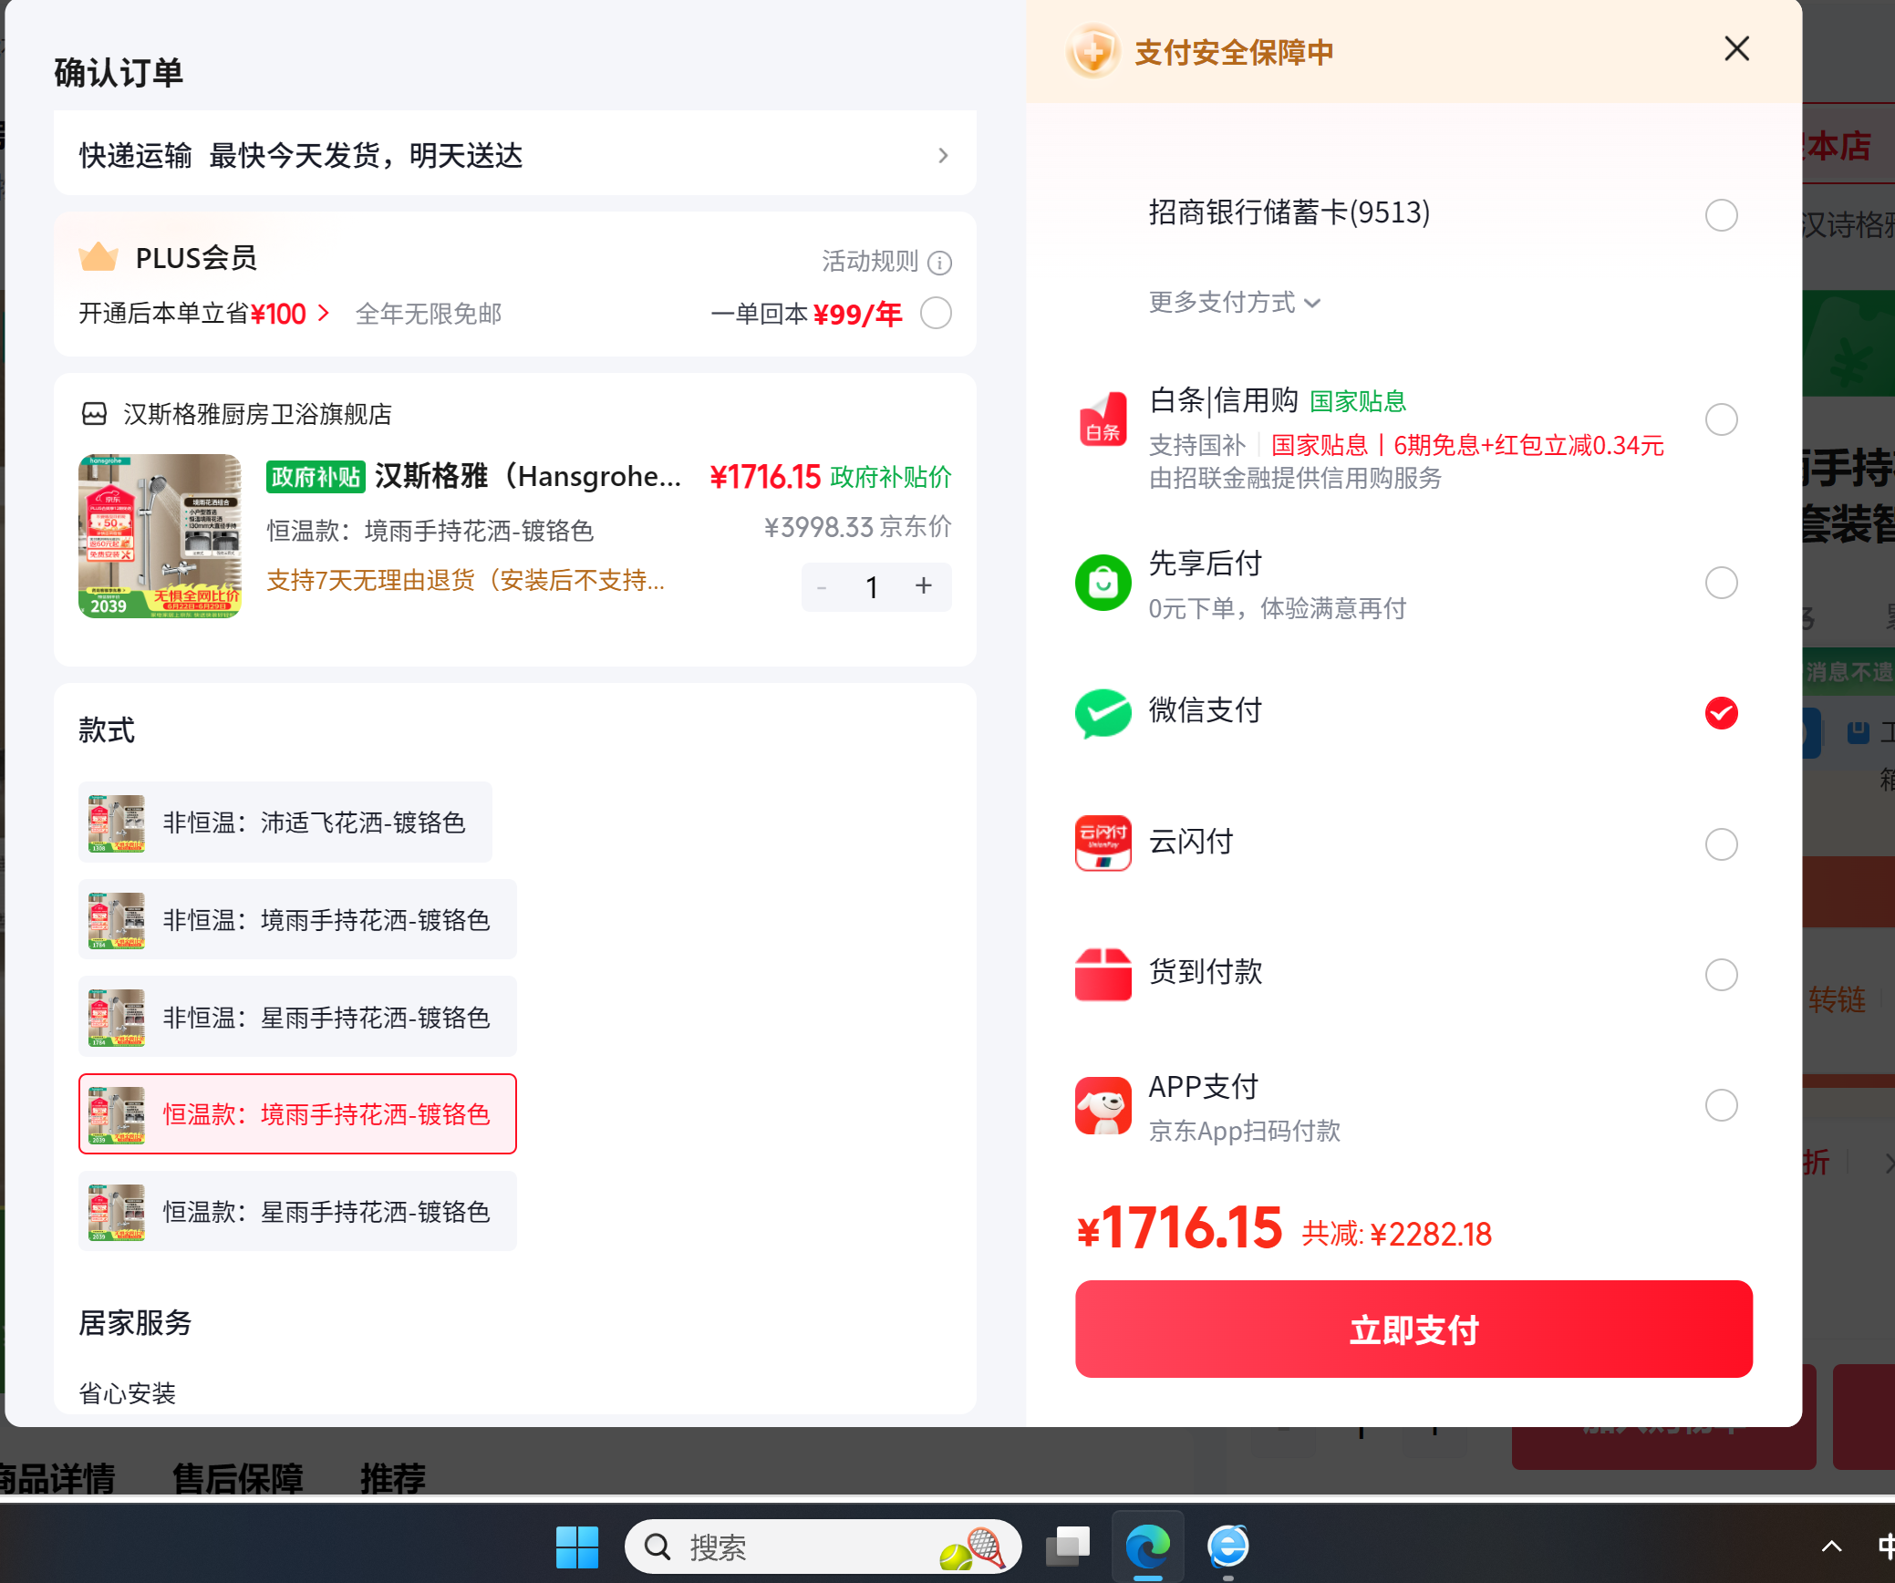Open 活动规则 link in PLUS section
The width and height of the screenshot is (1895, 1583).
[869, 262]
